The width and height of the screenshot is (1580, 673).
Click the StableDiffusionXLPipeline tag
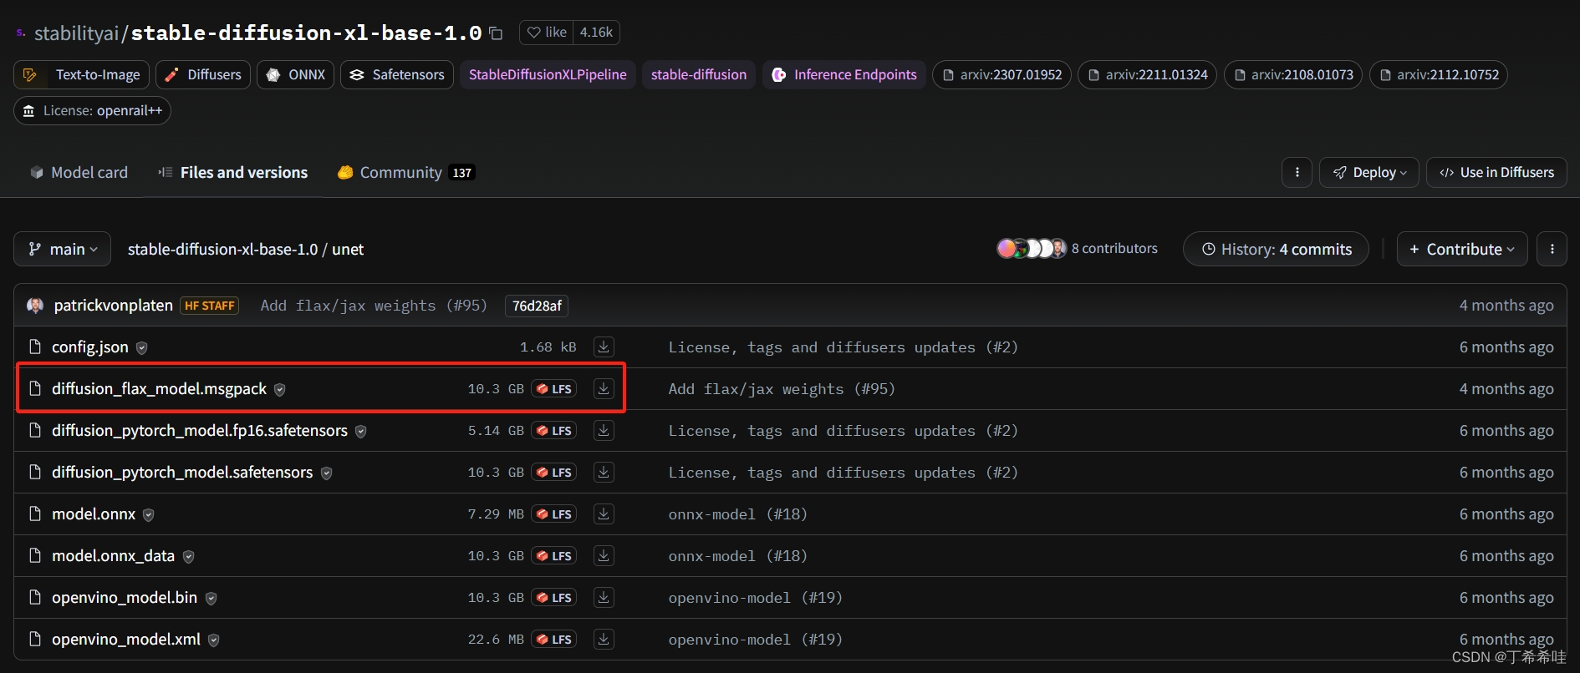point(548,74)
